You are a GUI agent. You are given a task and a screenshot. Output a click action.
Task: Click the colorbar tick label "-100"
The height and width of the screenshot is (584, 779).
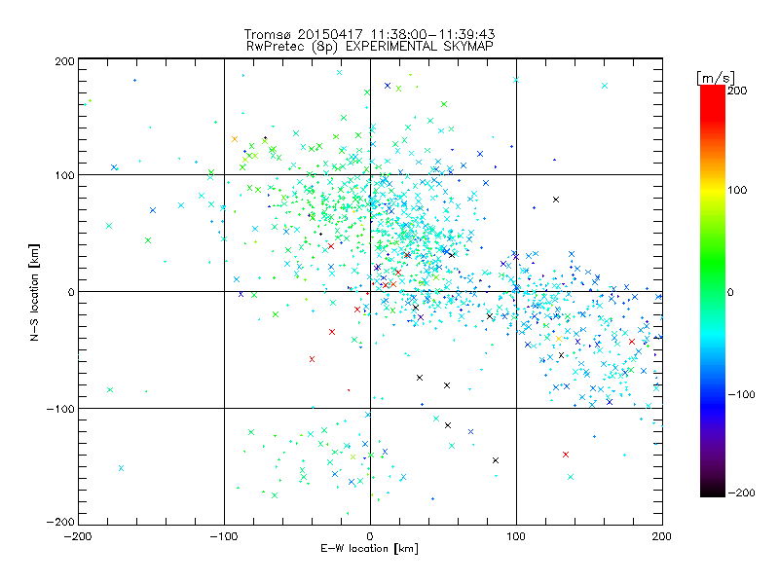(741, 395)
